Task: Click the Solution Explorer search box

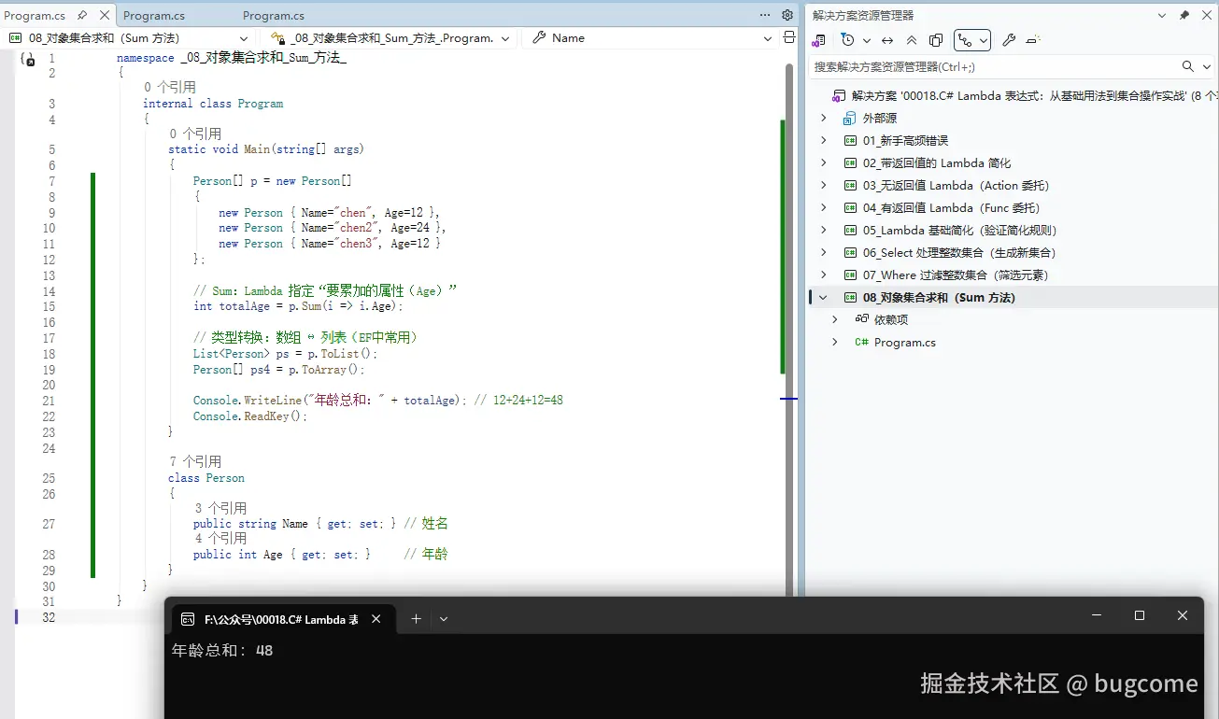Action: point(993,66)
